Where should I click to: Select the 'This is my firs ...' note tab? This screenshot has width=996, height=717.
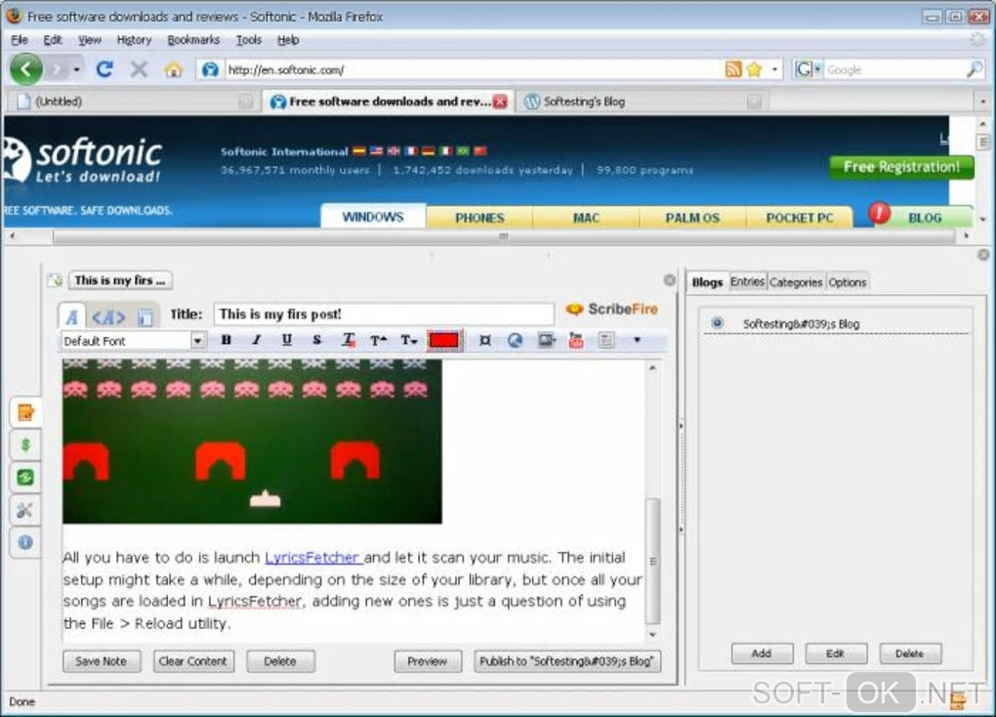coord(120,280)
